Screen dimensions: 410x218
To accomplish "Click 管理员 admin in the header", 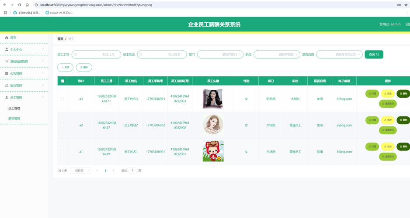I will [x=390, y=24].
